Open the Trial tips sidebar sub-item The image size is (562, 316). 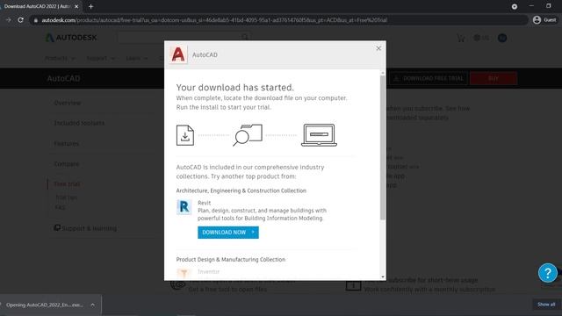click(67, 197)
